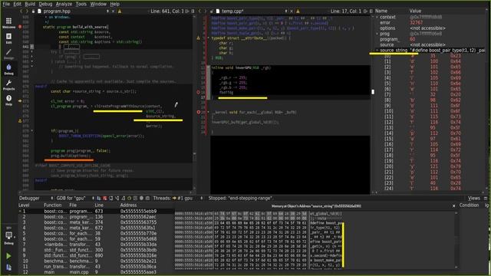Expand the context variable

[x=377, y=17]
